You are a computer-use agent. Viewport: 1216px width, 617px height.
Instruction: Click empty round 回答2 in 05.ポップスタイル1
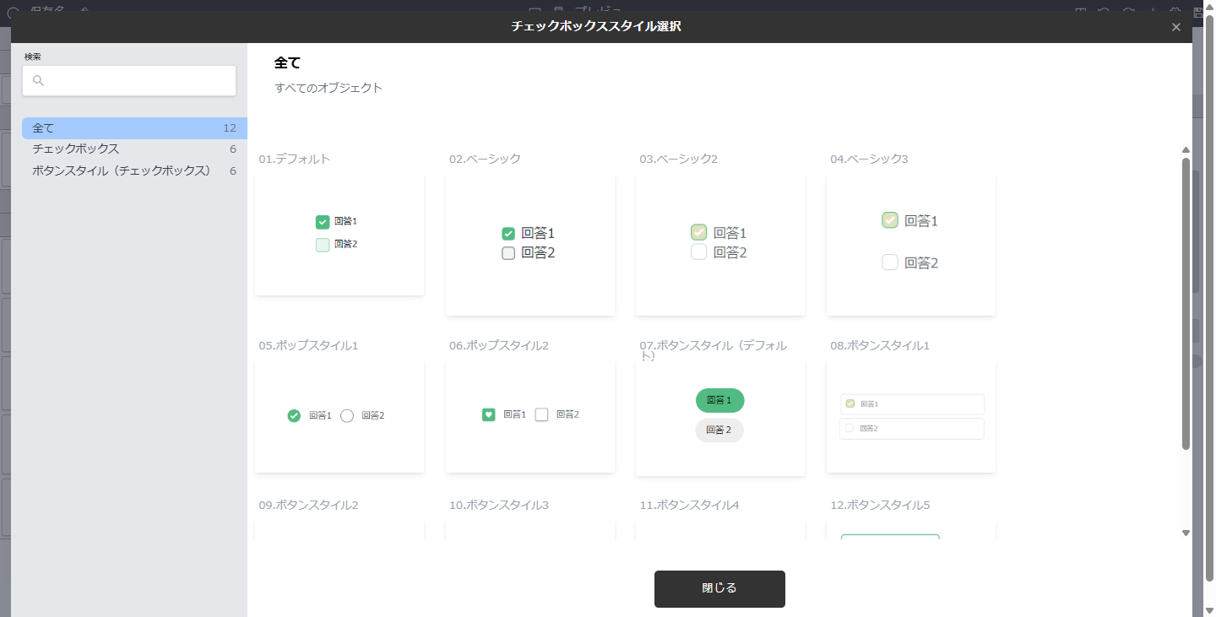[x=346, y=415]
